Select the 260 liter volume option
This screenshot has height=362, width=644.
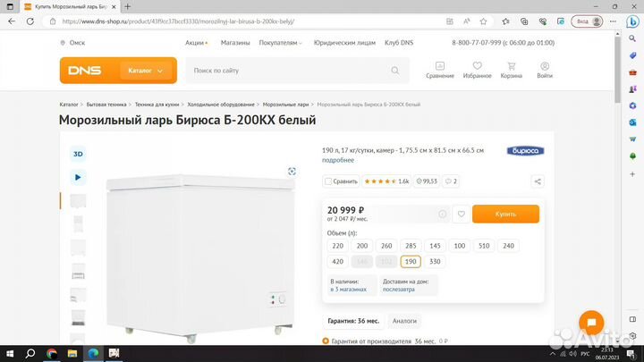pyautogui.click(x=386, y=246)
